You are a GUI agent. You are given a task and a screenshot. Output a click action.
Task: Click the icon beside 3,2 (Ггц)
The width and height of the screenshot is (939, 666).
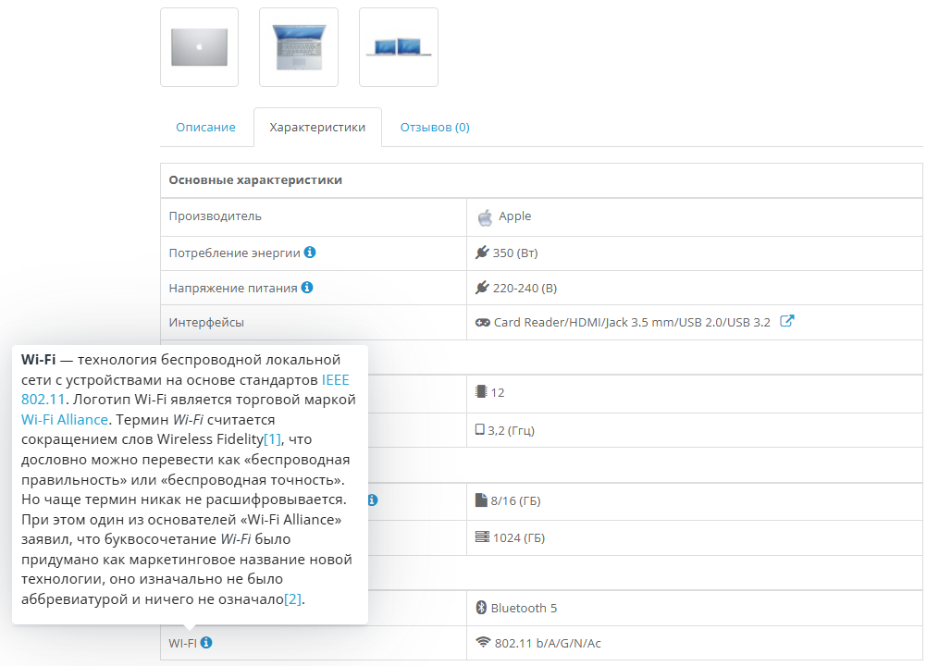pyautogui.click(x=480, y=429)
